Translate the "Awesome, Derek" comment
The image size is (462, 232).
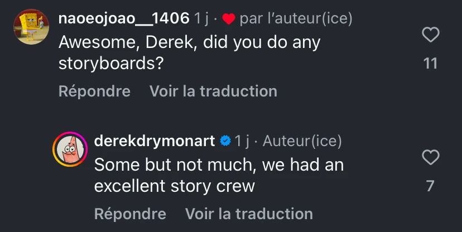coord(213,91)
